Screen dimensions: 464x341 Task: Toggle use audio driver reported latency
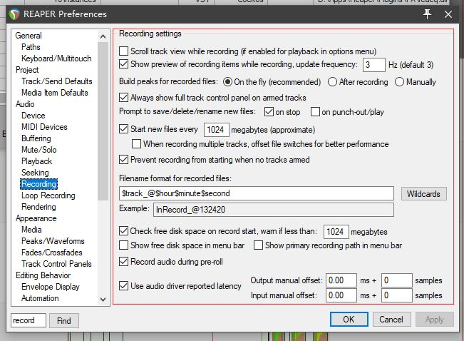click(123, 285)
